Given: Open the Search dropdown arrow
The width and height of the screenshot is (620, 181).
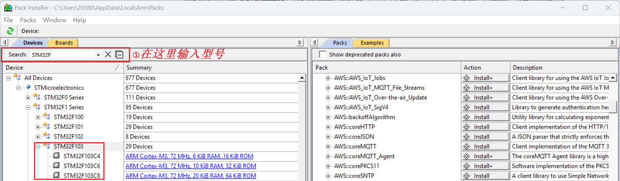Looking at the screenshot, I should pyautogui.click(x=98, y=55).
